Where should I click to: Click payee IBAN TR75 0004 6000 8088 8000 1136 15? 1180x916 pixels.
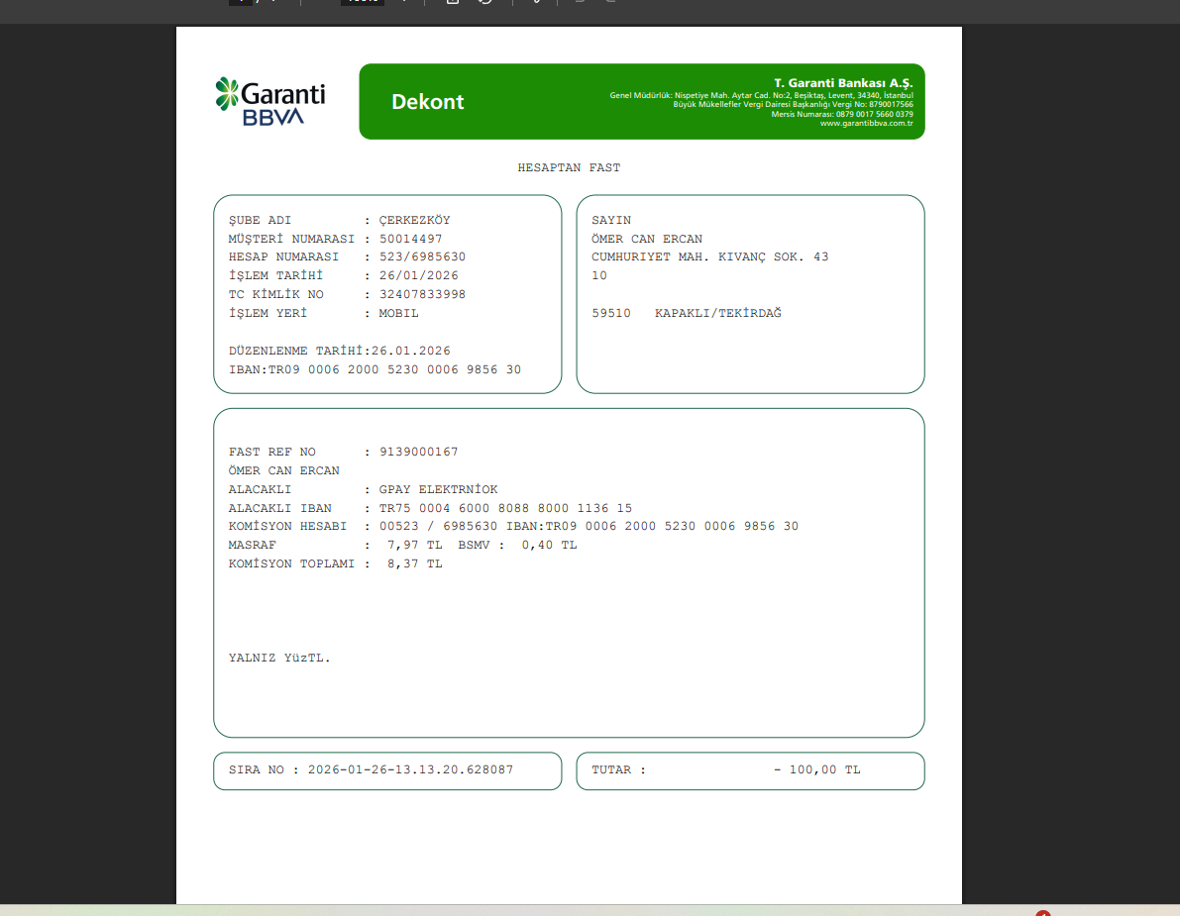505,508
